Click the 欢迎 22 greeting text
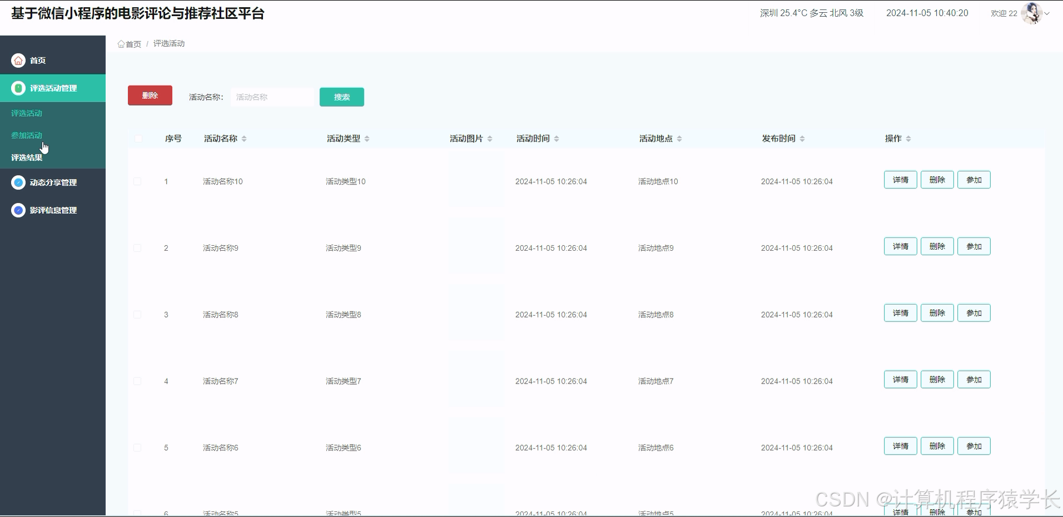 pyautogui.click(x=1004, y=13)
